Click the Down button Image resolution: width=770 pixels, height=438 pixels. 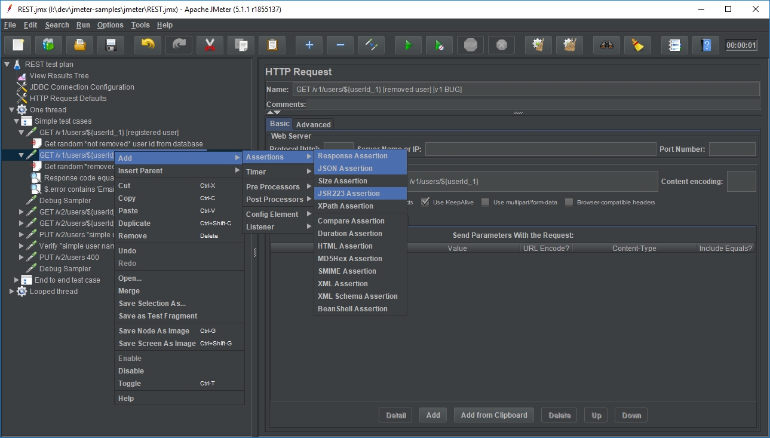pos(631,415)
